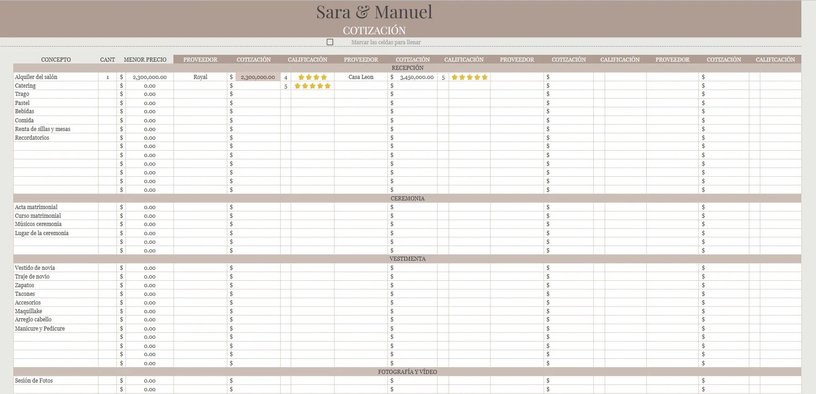This screenshot has height=394, width=816.
Task: Select the five-star rating in the Catering row
Action: point(313,86)
